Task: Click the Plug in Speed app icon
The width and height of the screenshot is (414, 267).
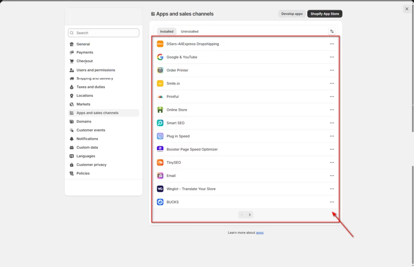Action: 160,136
